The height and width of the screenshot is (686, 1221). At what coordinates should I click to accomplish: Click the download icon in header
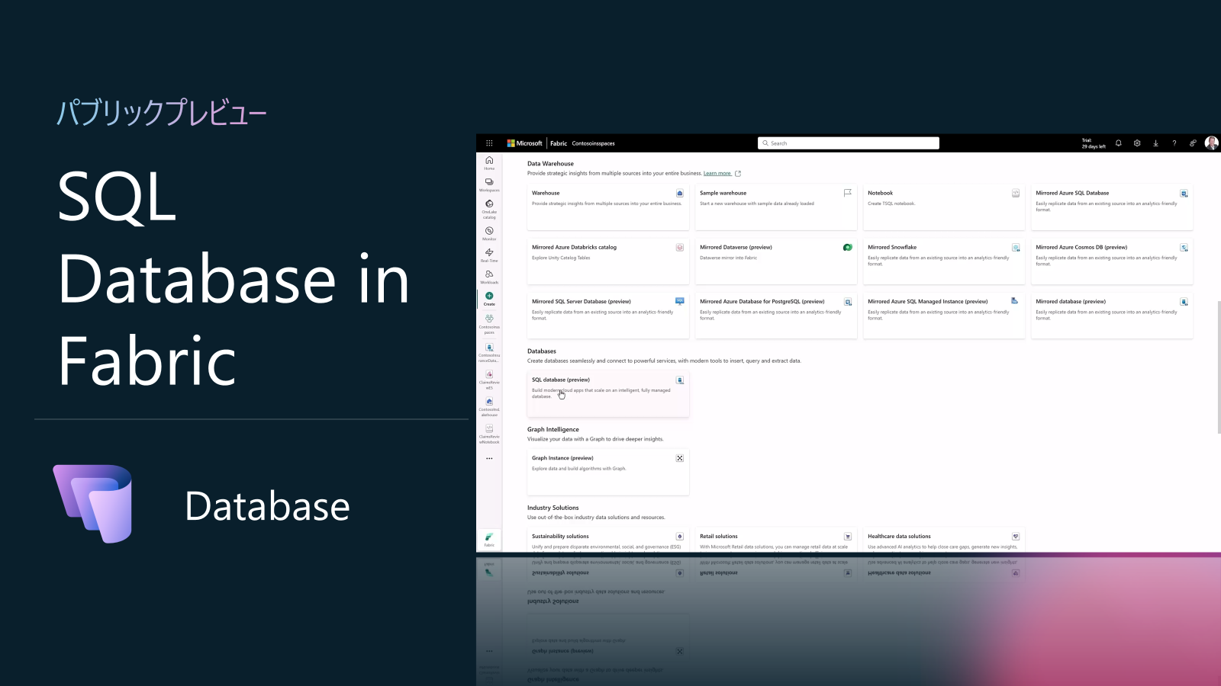(1155, 143)
